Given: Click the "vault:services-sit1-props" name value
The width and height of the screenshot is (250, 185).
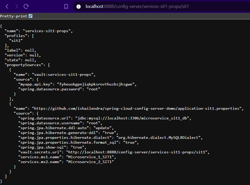Looking at the screenshot, I should click(x=62, y=75).
